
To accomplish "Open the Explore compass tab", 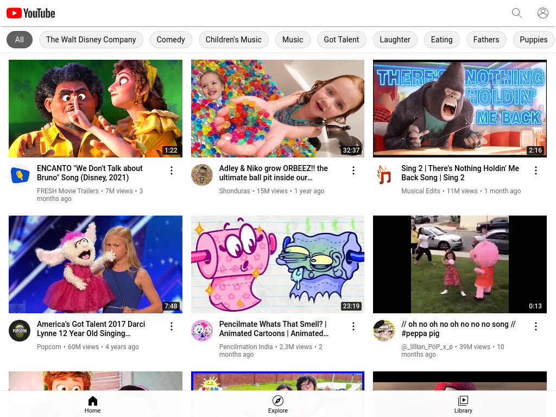I will 277,405.
